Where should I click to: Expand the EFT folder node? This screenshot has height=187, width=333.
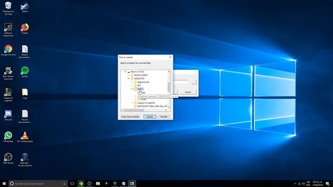tap(132, 85)
